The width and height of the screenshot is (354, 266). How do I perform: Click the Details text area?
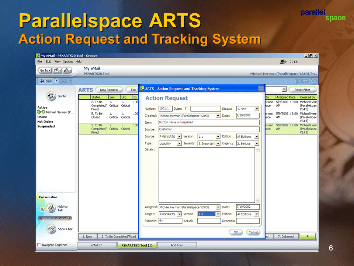[x=206, y=175]
